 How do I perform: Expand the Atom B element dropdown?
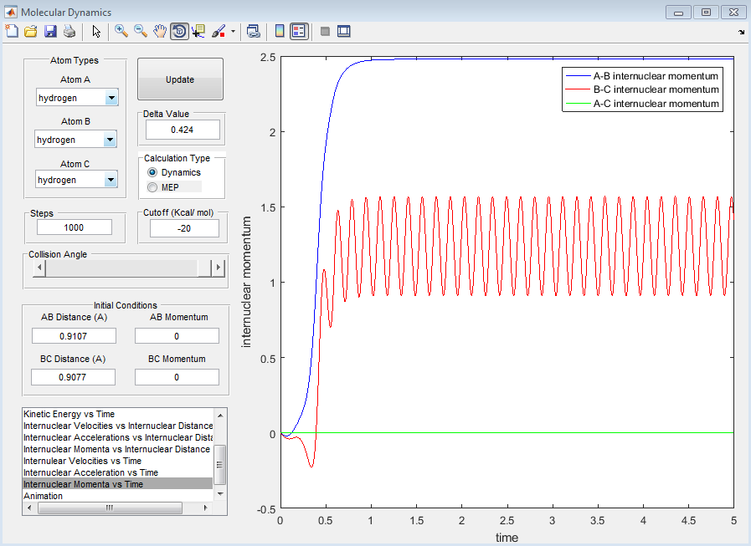pos(110,140)
